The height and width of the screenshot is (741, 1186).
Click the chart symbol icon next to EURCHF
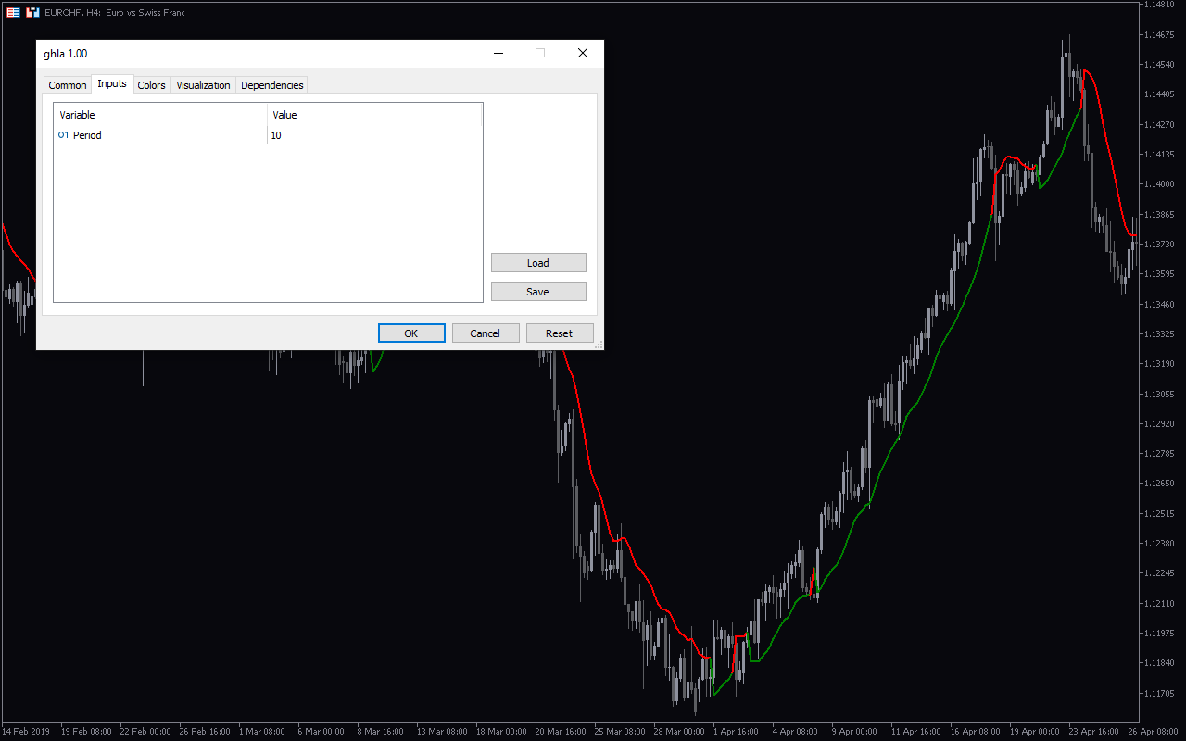click(32, 12)
